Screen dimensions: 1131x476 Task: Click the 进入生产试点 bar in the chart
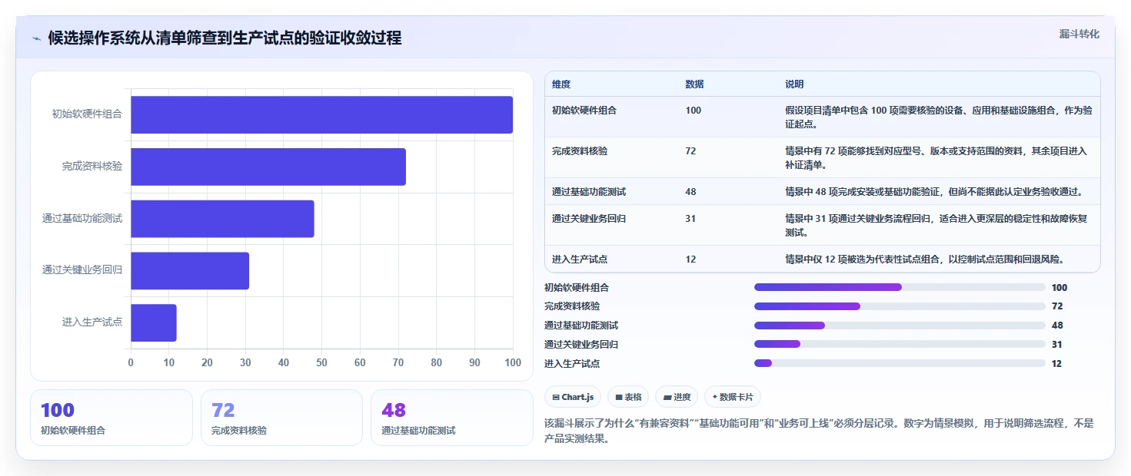(154, 322)
